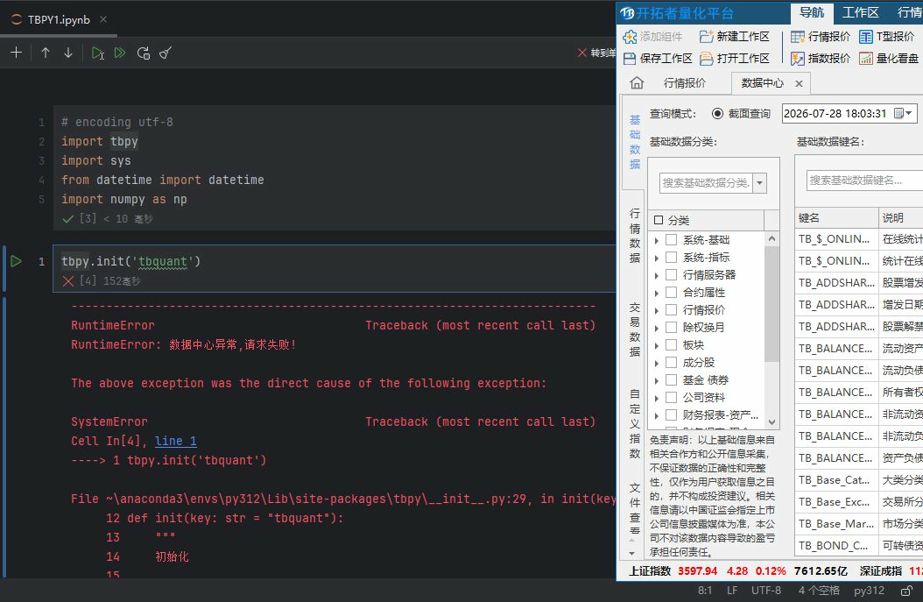Follow the "line 1" traceback link
Viewport: 923px width, 602px height.
175,441
